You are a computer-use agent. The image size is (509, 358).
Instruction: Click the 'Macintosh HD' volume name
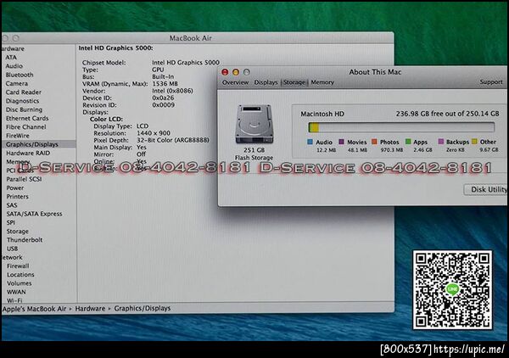pos(322,115)
